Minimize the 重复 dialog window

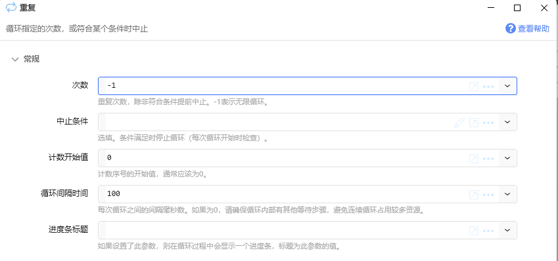[x=491, y=8]
